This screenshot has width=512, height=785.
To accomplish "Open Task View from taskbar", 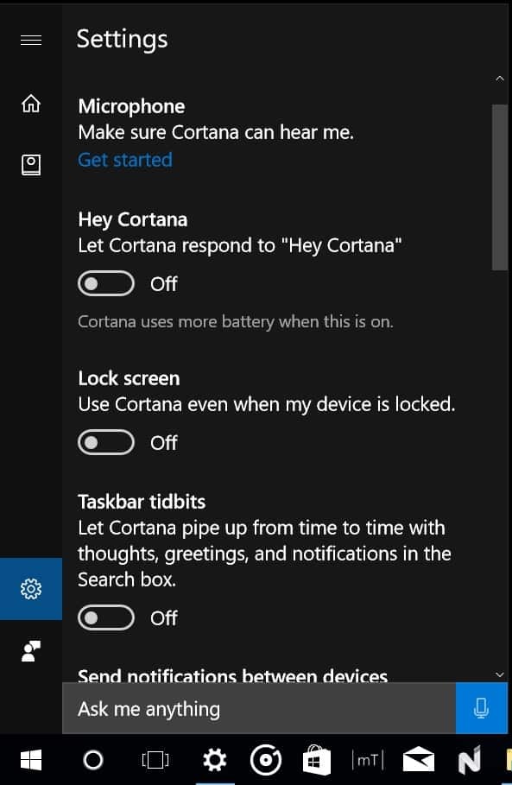I will click(155, 760).
